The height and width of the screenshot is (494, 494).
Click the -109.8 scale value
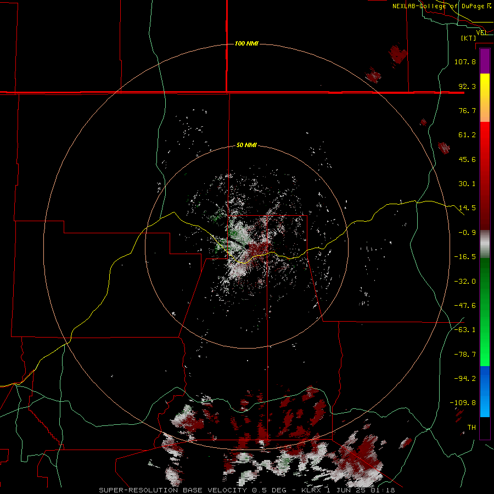(x=463, y=403)
